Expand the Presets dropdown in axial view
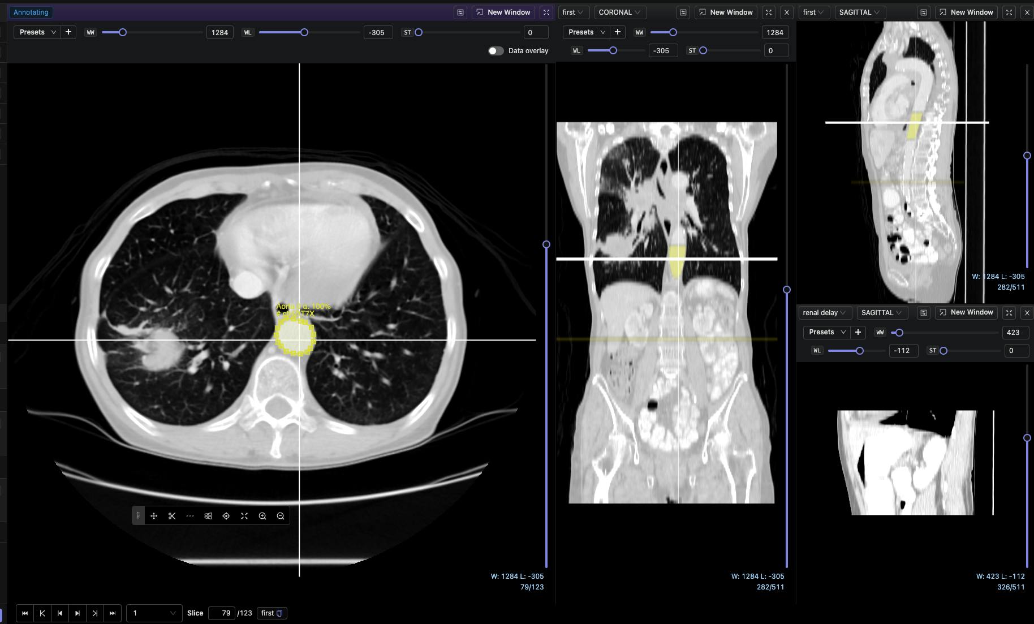The width and height of the screenshot is (1034, 624). (37, 32)
